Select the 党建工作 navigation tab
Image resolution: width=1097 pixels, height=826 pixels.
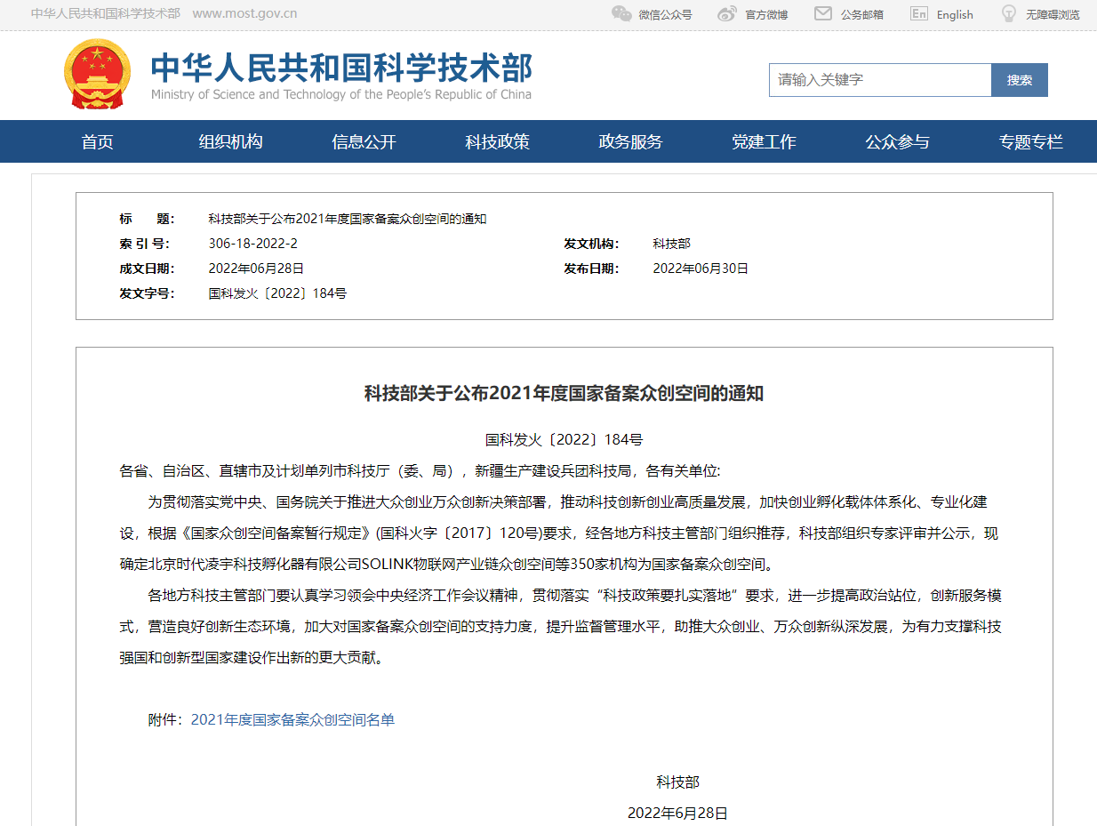tap(764, 142)
